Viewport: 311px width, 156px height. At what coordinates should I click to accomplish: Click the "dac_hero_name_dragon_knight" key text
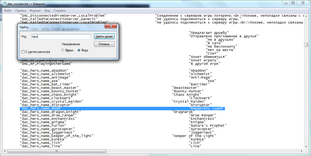[50, 112]
